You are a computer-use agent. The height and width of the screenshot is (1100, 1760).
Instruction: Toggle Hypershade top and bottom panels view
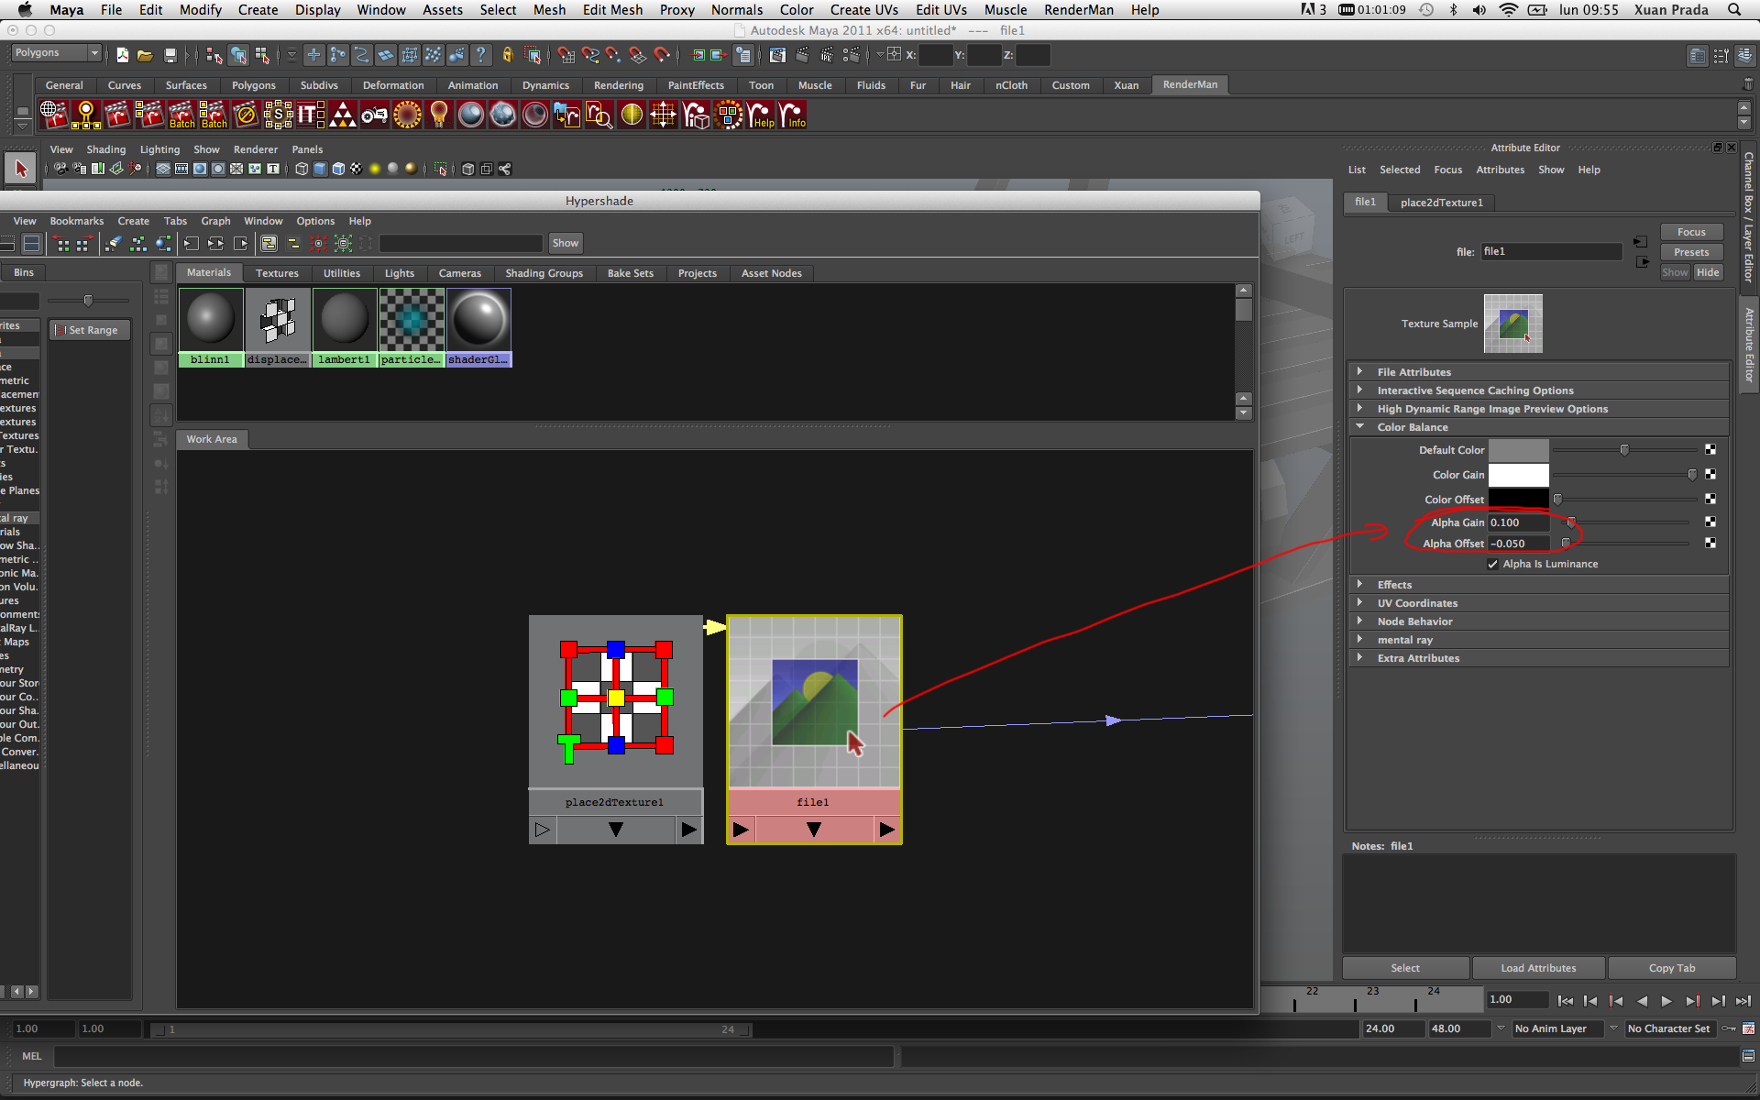[x=31, y=244]
